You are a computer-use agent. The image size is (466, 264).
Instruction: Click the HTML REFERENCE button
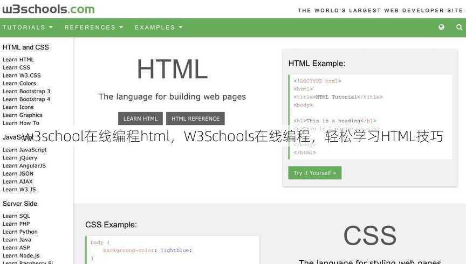coord(195,119)
